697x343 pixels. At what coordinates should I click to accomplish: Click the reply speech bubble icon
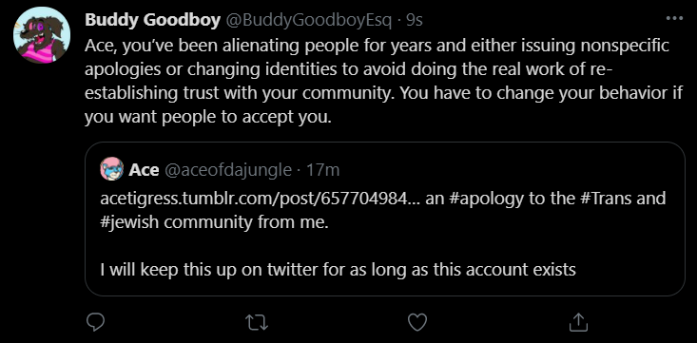(95, 322)
